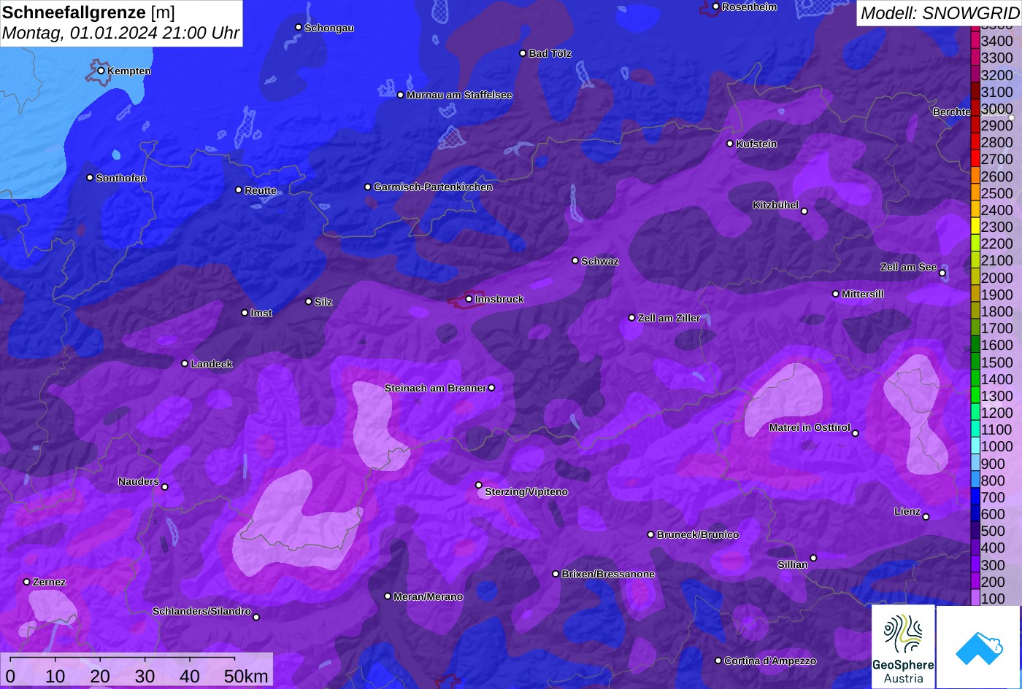Select the Mittersill marker dot
Viewport: 1022px width, 689px height.
click(836, 294)
